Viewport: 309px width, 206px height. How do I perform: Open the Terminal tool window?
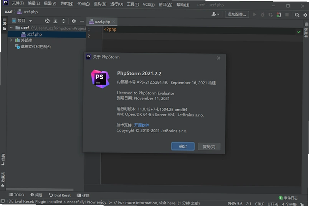coord(83,195)
